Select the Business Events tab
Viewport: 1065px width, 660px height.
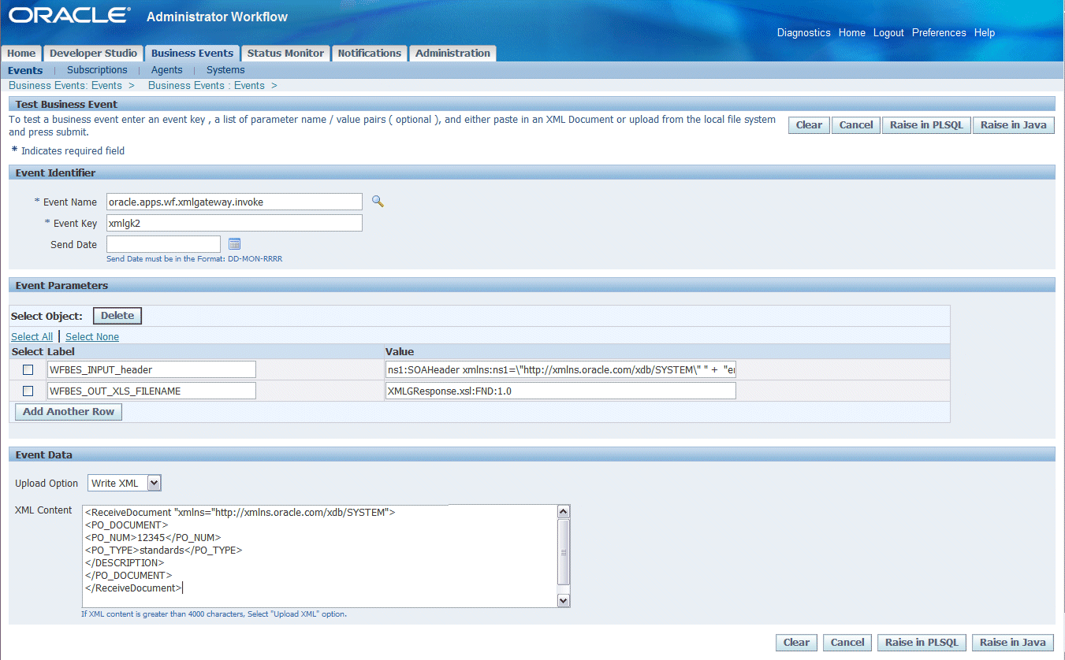(x=192, y=53)
